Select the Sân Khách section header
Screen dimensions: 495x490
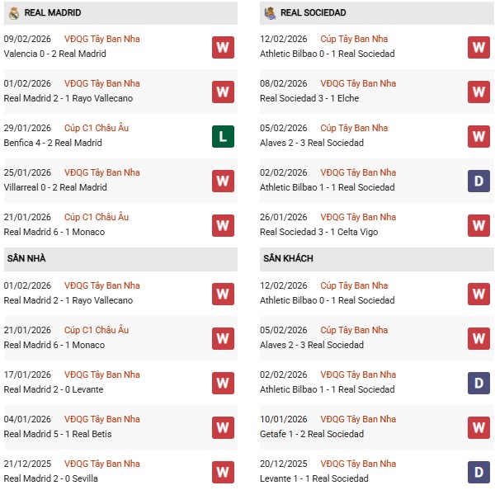(288, 259)
